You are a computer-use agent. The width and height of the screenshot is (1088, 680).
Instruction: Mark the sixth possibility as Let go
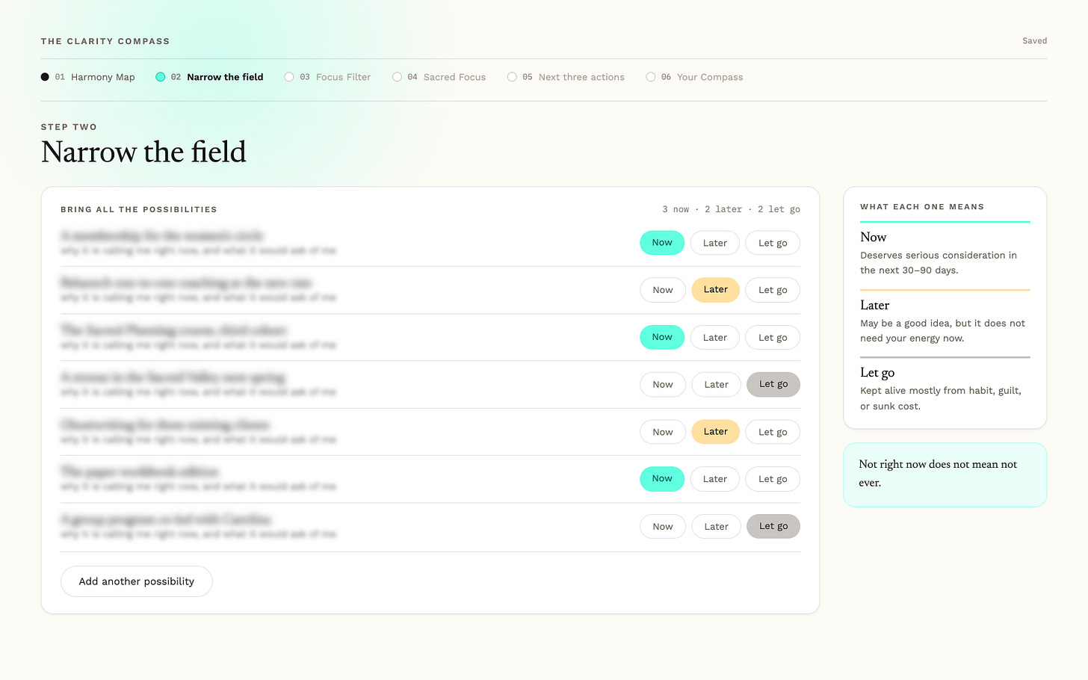pyautogui.click(x=773, y=479)
